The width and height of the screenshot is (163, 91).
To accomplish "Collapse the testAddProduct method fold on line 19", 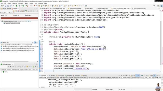I will [43, 42].
